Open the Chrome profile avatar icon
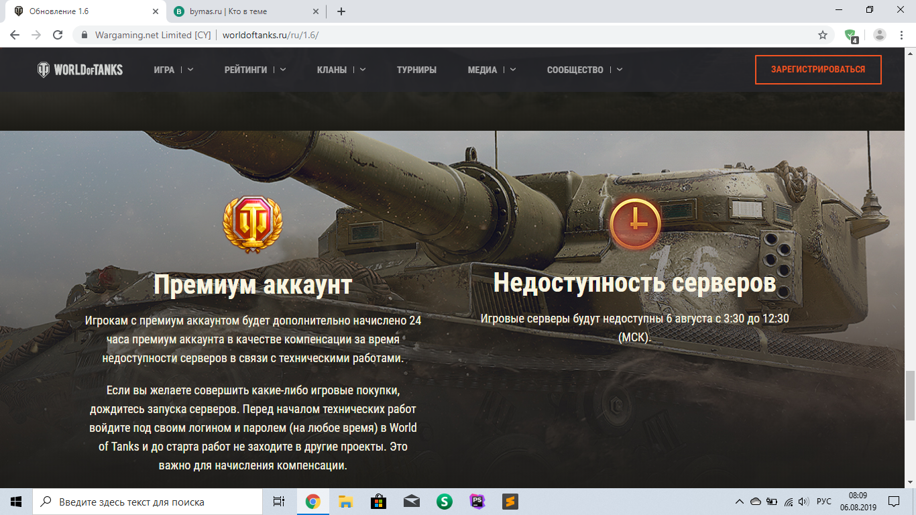The image size is (916, 515). click(880, 35)
